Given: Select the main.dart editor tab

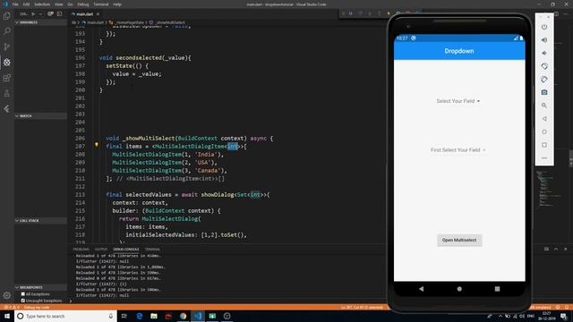Looking at the screenshot, I should (x=84, y=14).
